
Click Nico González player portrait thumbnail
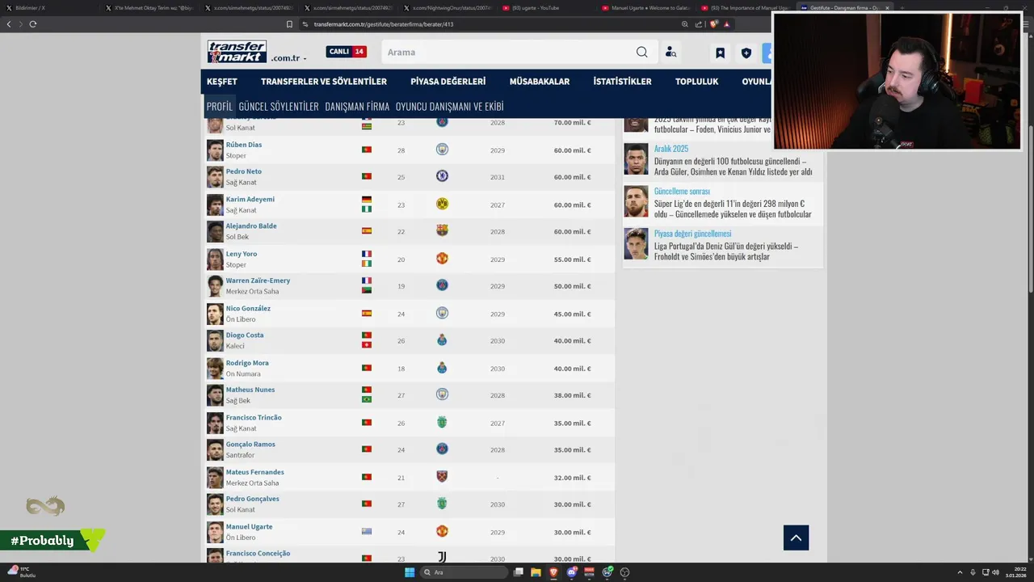click(x=215, y=314)
